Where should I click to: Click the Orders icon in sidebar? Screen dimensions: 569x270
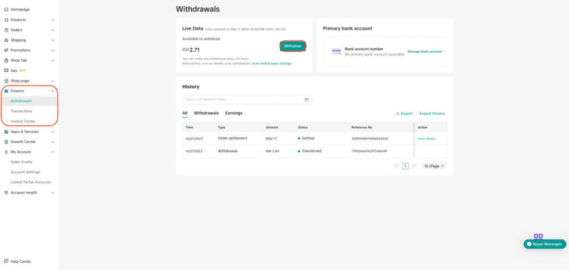point(6,30)
